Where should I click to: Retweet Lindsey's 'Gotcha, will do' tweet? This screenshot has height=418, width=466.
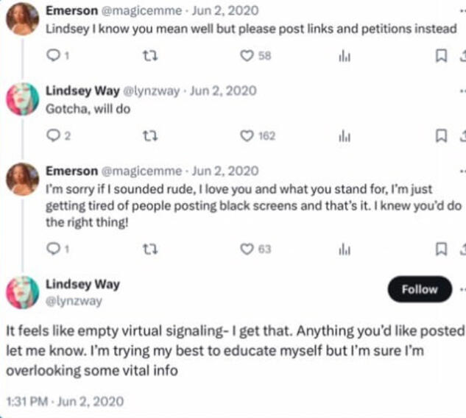[x=147, y=135]
